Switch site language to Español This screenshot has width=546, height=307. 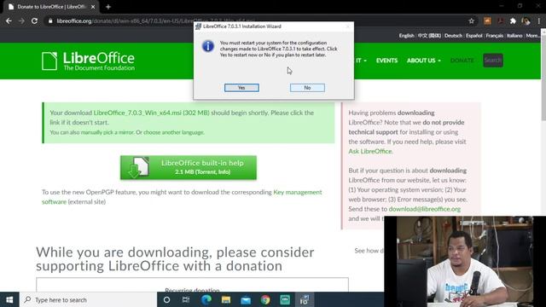point(474,36)
